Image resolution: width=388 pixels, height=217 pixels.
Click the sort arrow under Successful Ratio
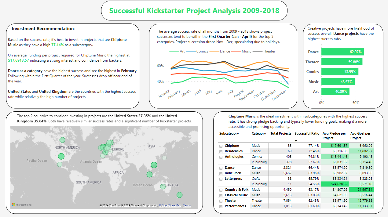296,141
